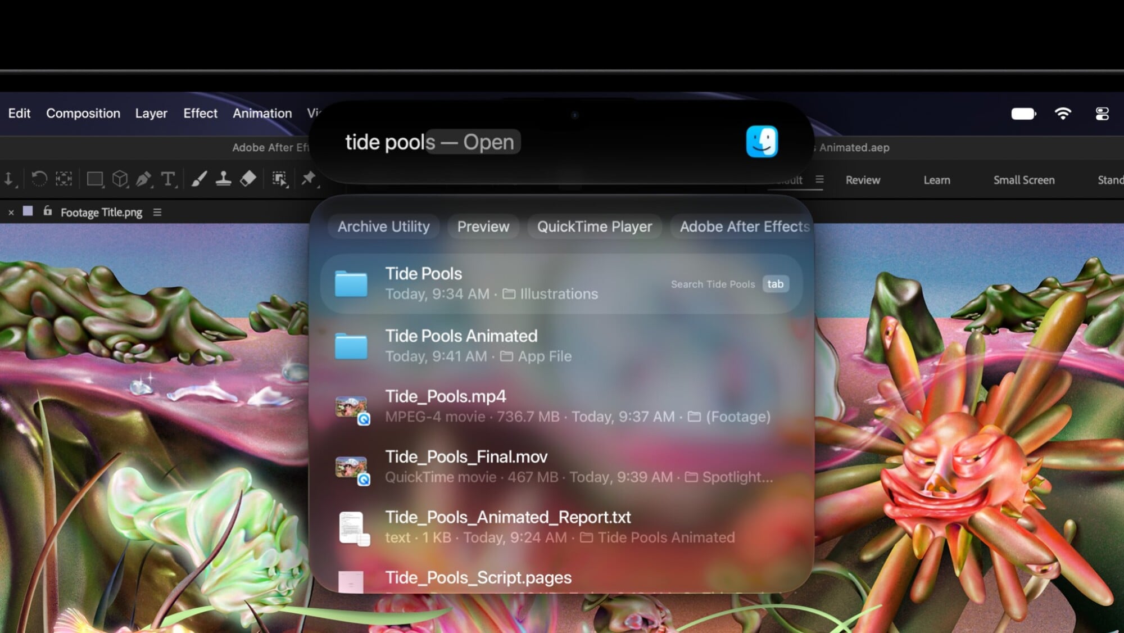Click the battery indicator in the menu bar

pyautogui.click(x=1023, y=114)
